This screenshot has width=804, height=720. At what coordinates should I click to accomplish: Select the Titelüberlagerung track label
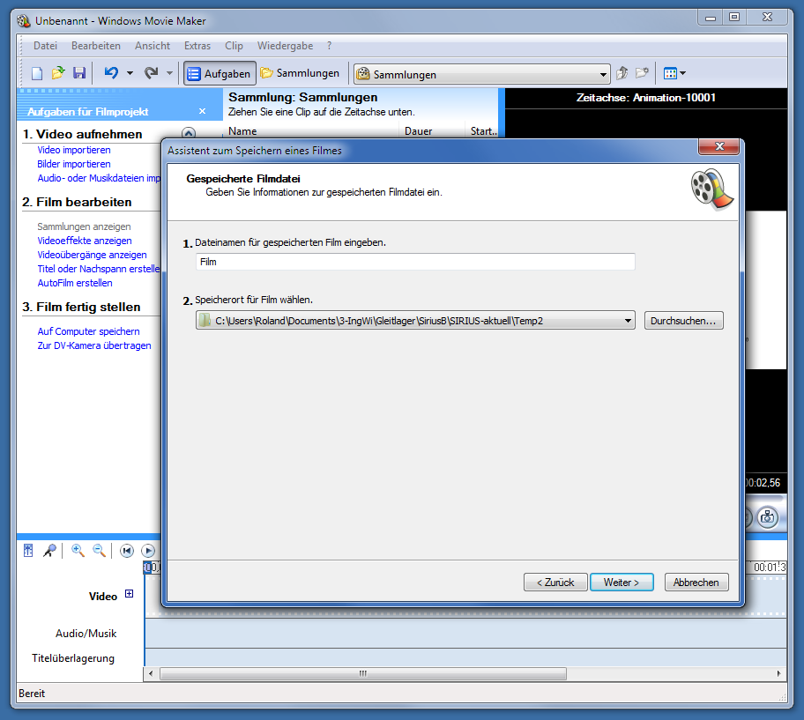(x=73, y=658)
